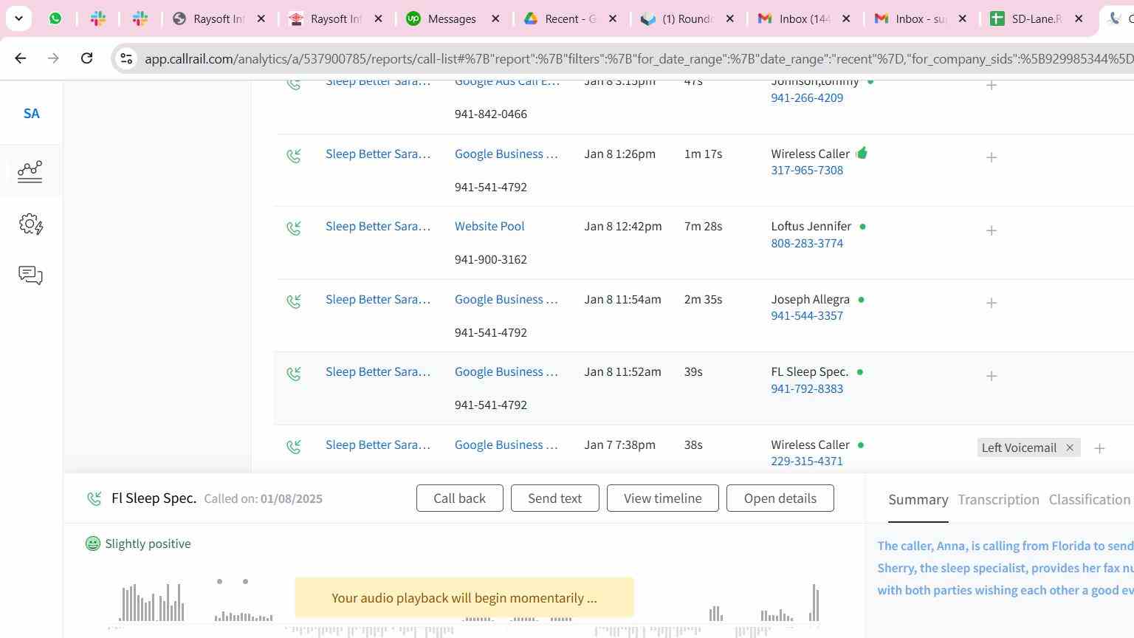Open the Analytics sidebar icon
Screen dimensions: 1134x638
coord(30,171)
